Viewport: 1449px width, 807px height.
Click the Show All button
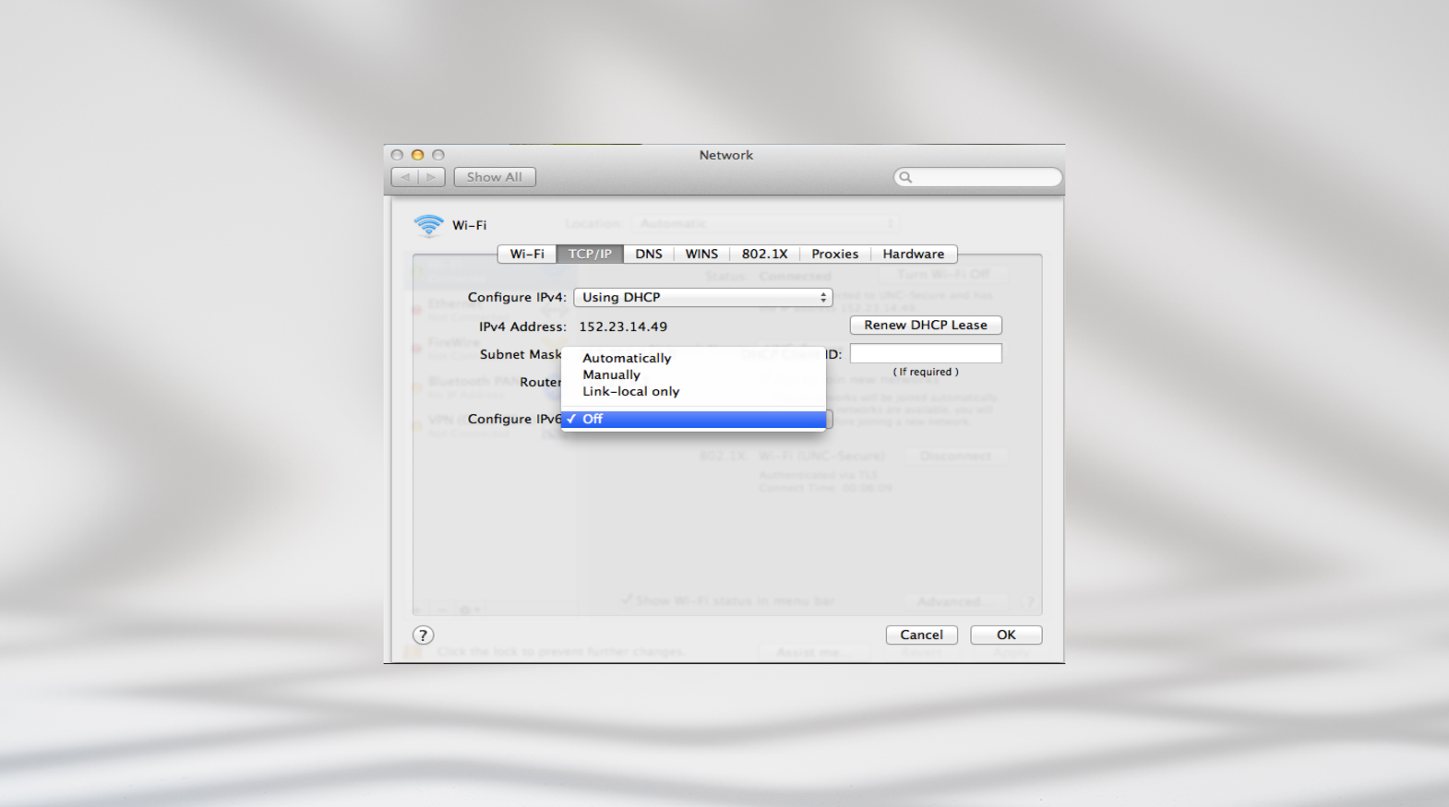pyautogui.click(x=495, y=177)
